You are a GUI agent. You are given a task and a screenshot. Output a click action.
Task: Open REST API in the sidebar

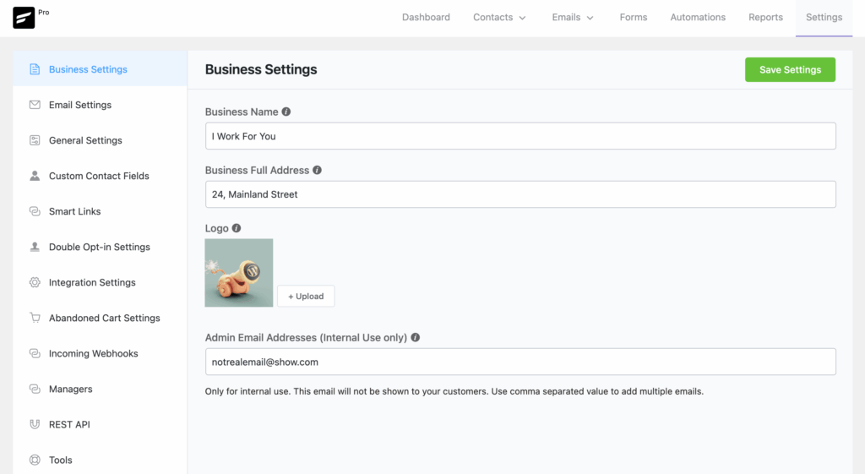click(100, 424)
